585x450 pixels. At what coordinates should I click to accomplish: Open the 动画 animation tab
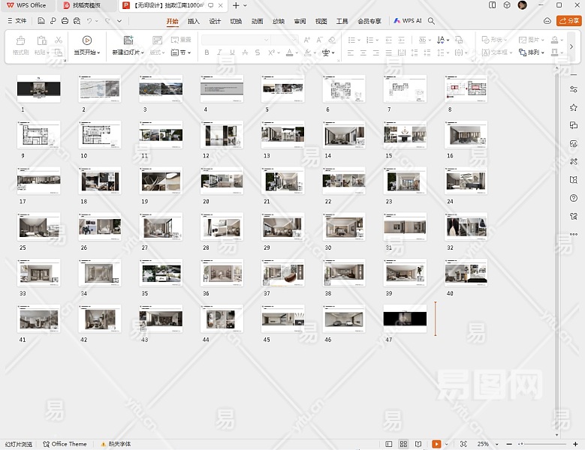[x=257, y=21]
